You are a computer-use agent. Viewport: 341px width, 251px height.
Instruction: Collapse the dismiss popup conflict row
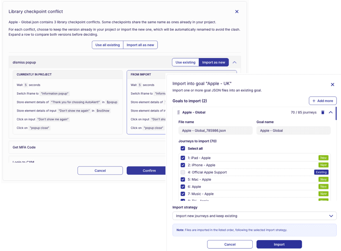pyautogui.click(x=234, y=63)
